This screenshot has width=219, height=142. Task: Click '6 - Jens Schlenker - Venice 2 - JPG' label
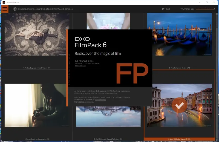pos(179,139)
